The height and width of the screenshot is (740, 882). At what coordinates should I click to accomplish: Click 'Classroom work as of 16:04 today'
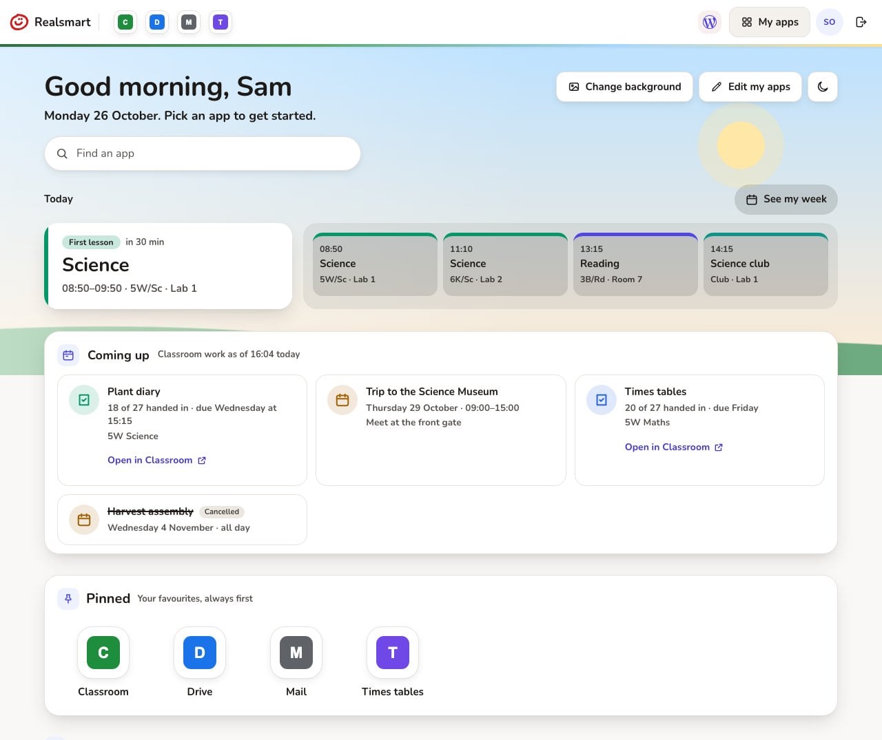pyautogui.click(x=229, y=355)
